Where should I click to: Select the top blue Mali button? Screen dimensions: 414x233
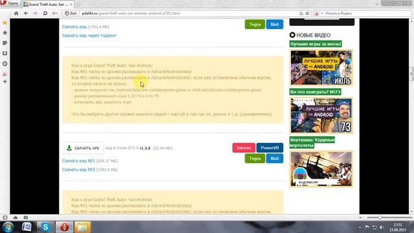point(274,25)
